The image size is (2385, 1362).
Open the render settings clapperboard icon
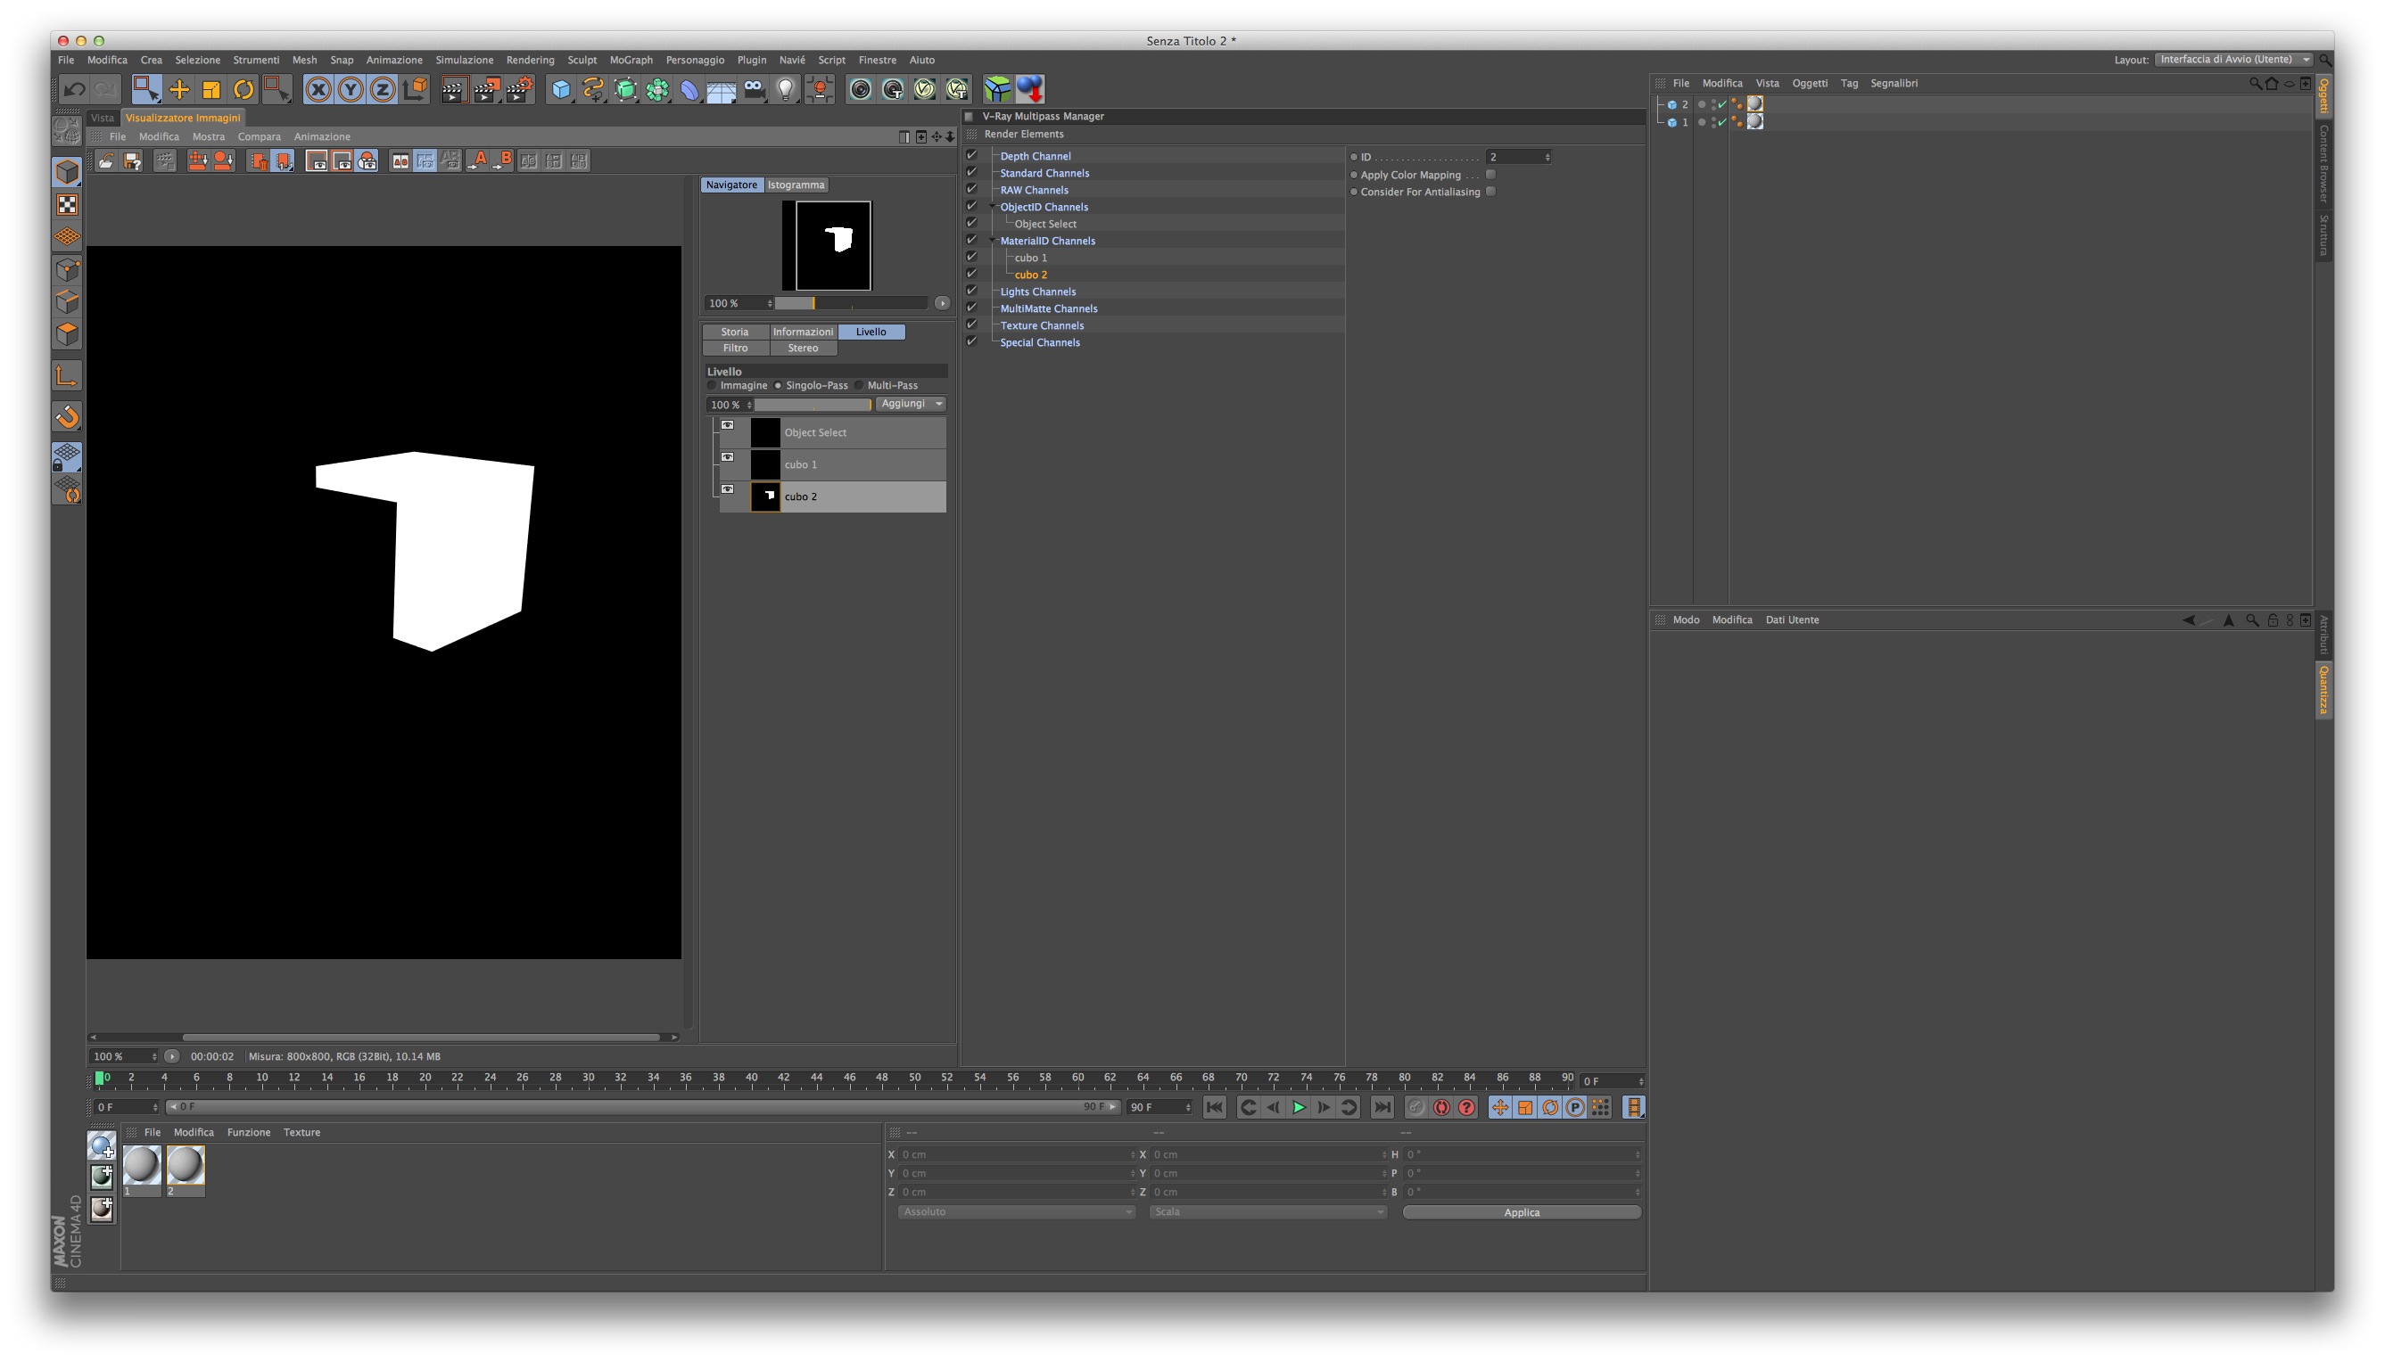click(518, 90)
